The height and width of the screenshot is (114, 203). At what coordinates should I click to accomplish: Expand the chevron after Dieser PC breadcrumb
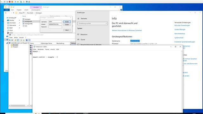coord(26,13)
